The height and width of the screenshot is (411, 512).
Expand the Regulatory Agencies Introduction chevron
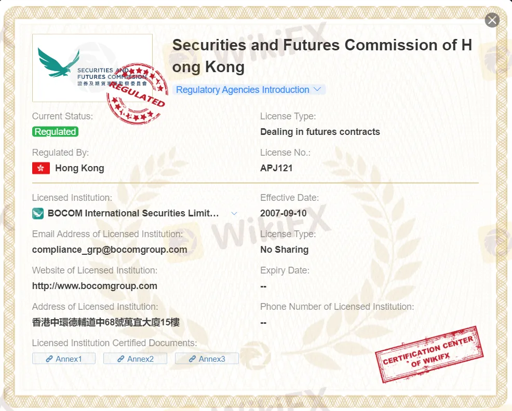click(318, 89)
